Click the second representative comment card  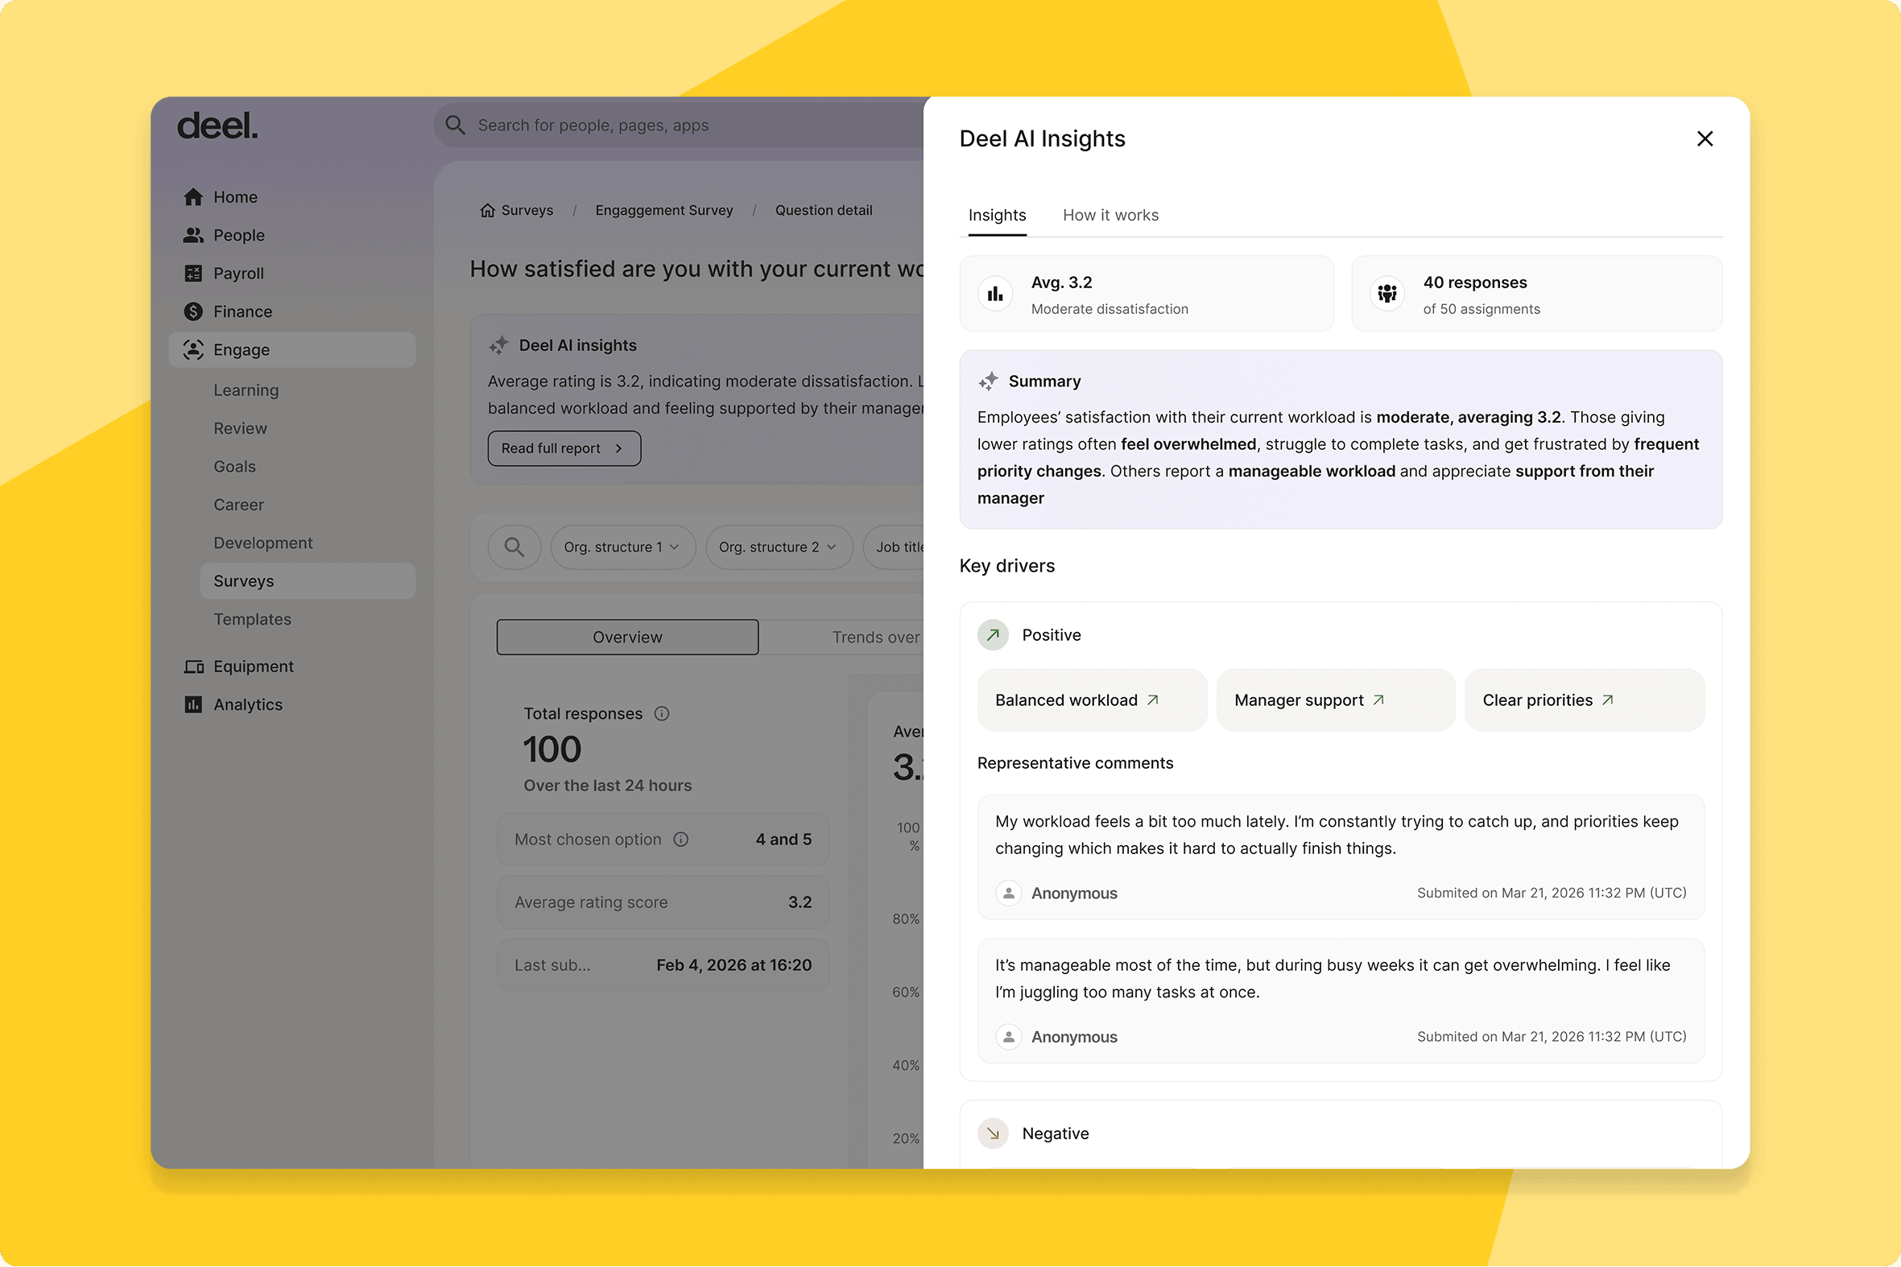pyautogui.click(x=1340, y=1001)
